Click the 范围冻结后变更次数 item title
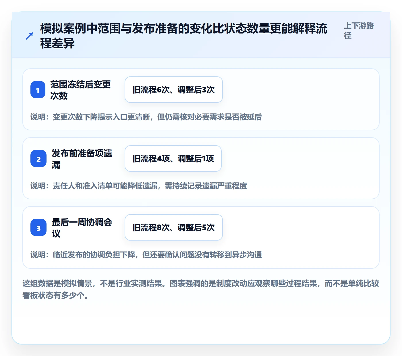The height and width of the screenshot is (356, 402). pos(80,90)
